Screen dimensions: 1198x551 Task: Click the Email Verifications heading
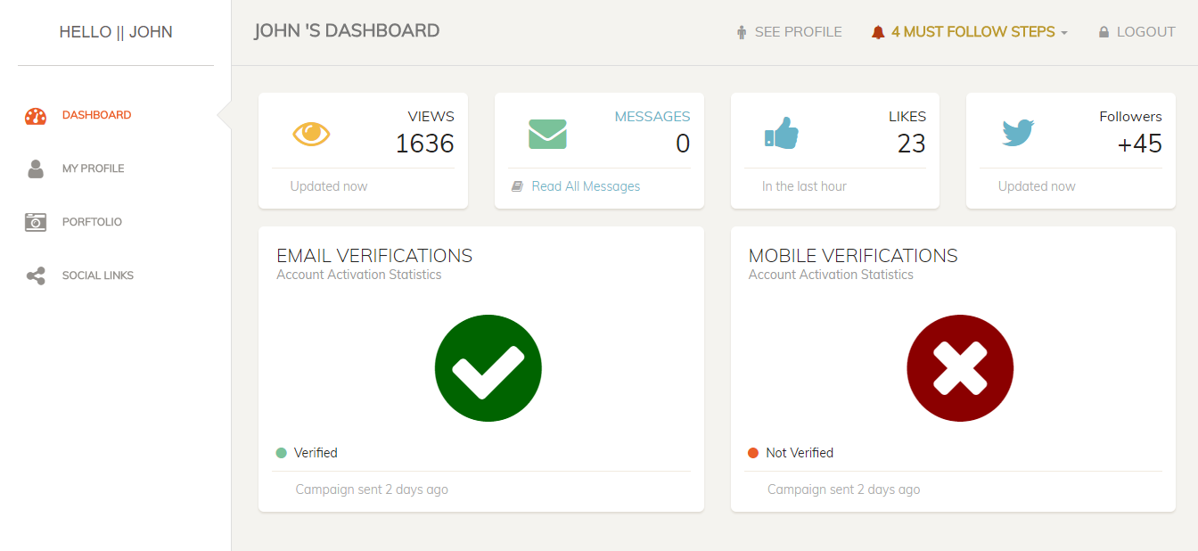click(374, 256)
